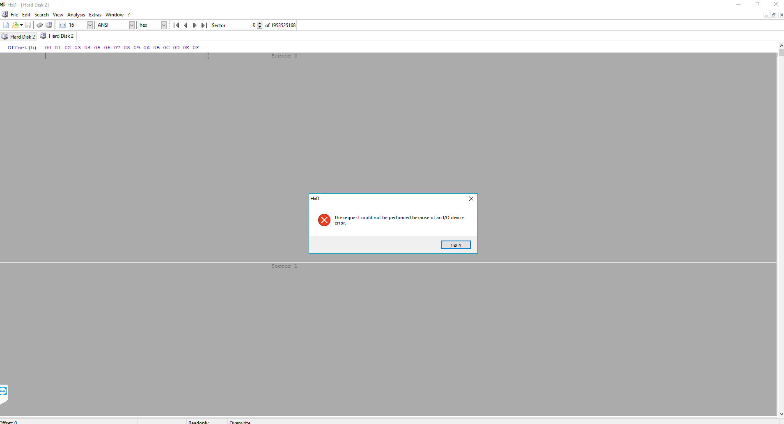Click the 00 column header
784x424 pixels.
pos(48,48)
